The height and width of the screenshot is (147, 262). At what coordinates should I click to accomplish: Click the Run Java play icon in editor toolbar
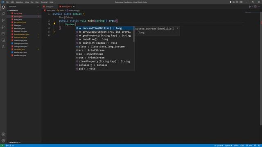pos(250,7)
